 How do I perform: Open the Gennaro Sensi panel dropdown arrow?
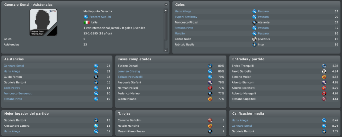166,5
